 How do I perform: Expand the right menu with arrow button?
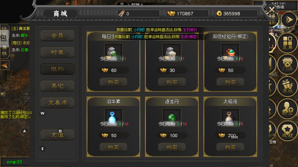pyautogui.click(x=289, y=20)
